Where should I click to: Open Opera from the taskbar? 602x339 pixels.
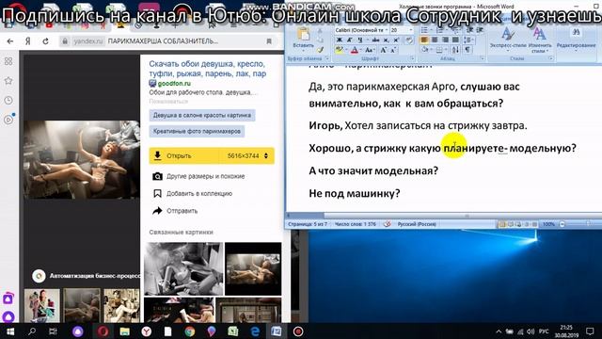click(103, 331)
